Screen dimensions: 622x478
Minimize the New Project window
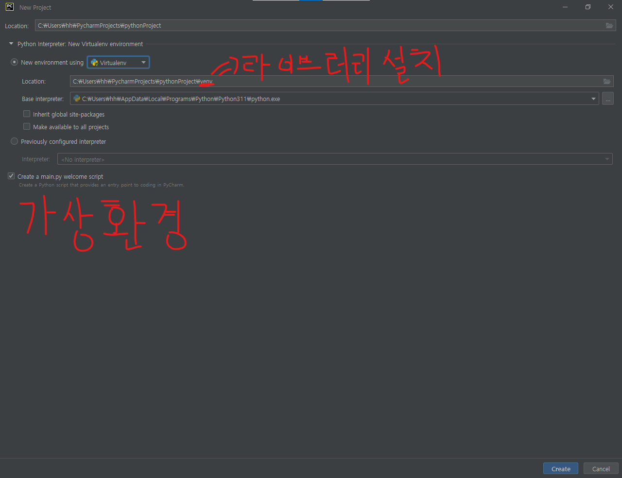pyautogui.click(x=565, y=7)
